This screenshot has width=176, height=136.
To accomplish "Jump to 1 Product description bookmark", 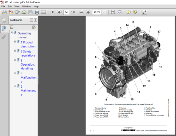I will [x=28, y=44].
